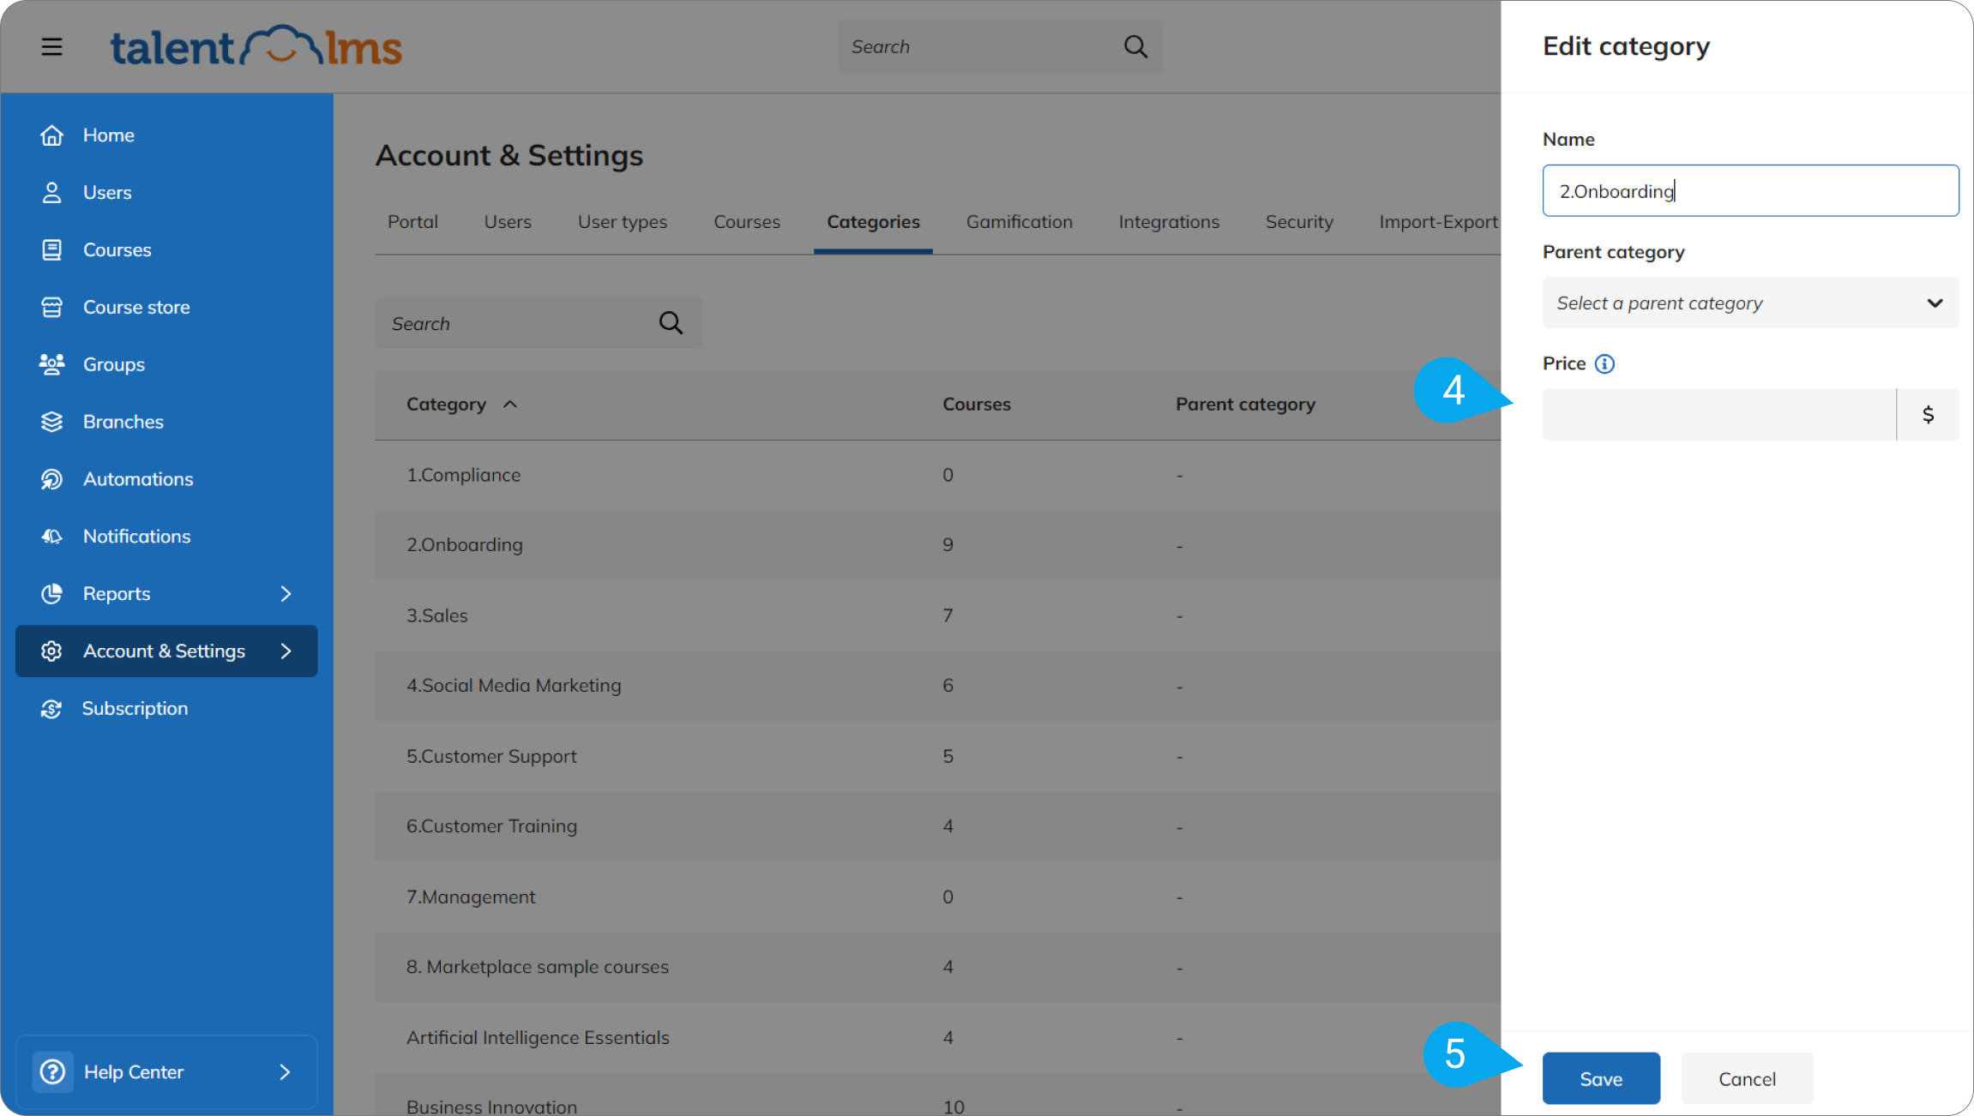The width and height of the screenshot is (1974, 1116).
Task: Click the Home icon in sidebar
Action: (51, 135)
